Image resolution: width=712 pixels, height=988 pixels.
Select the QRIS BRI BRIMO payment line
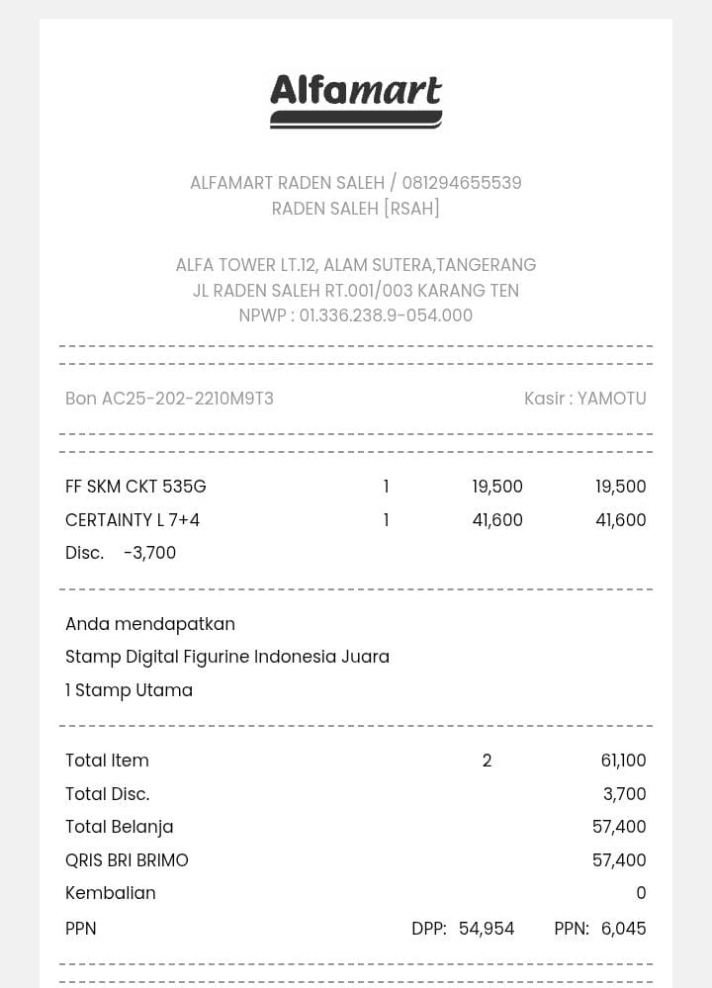click(127, 860)
